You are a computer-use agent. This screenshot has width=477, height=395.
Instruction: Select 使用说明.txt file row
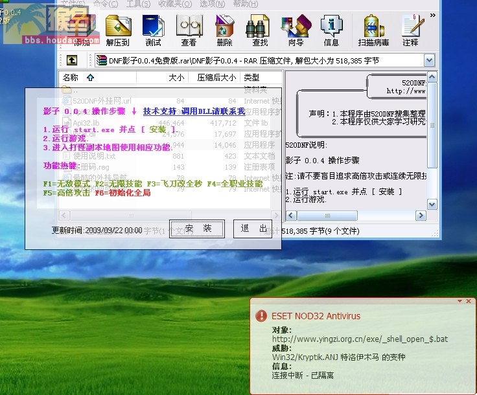pos(170,156)
